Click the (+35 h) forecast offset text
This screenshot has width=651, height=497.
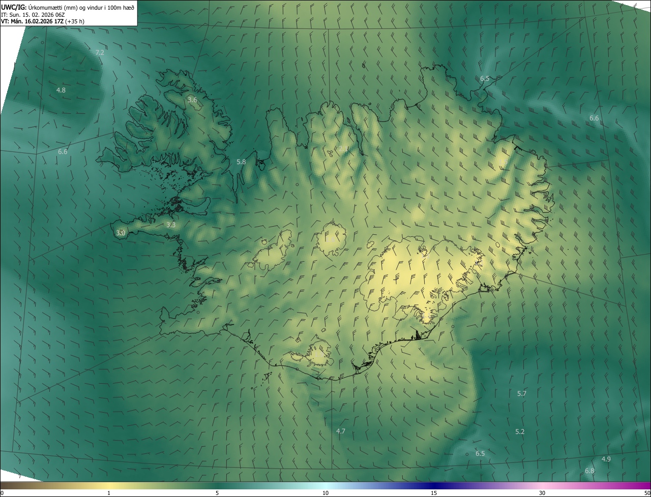coord(74,21)
